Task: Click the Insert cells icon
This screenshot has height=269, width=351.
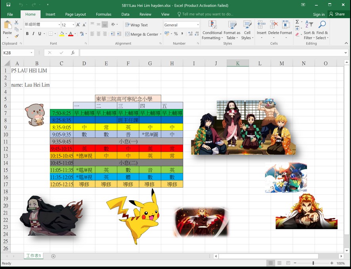Action: (261, 24)
